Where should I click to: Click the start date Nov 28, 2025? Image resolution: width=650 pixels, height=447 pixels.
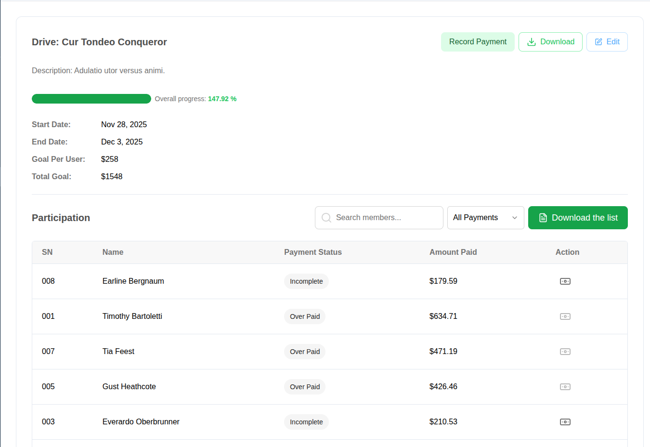[124, 125]
